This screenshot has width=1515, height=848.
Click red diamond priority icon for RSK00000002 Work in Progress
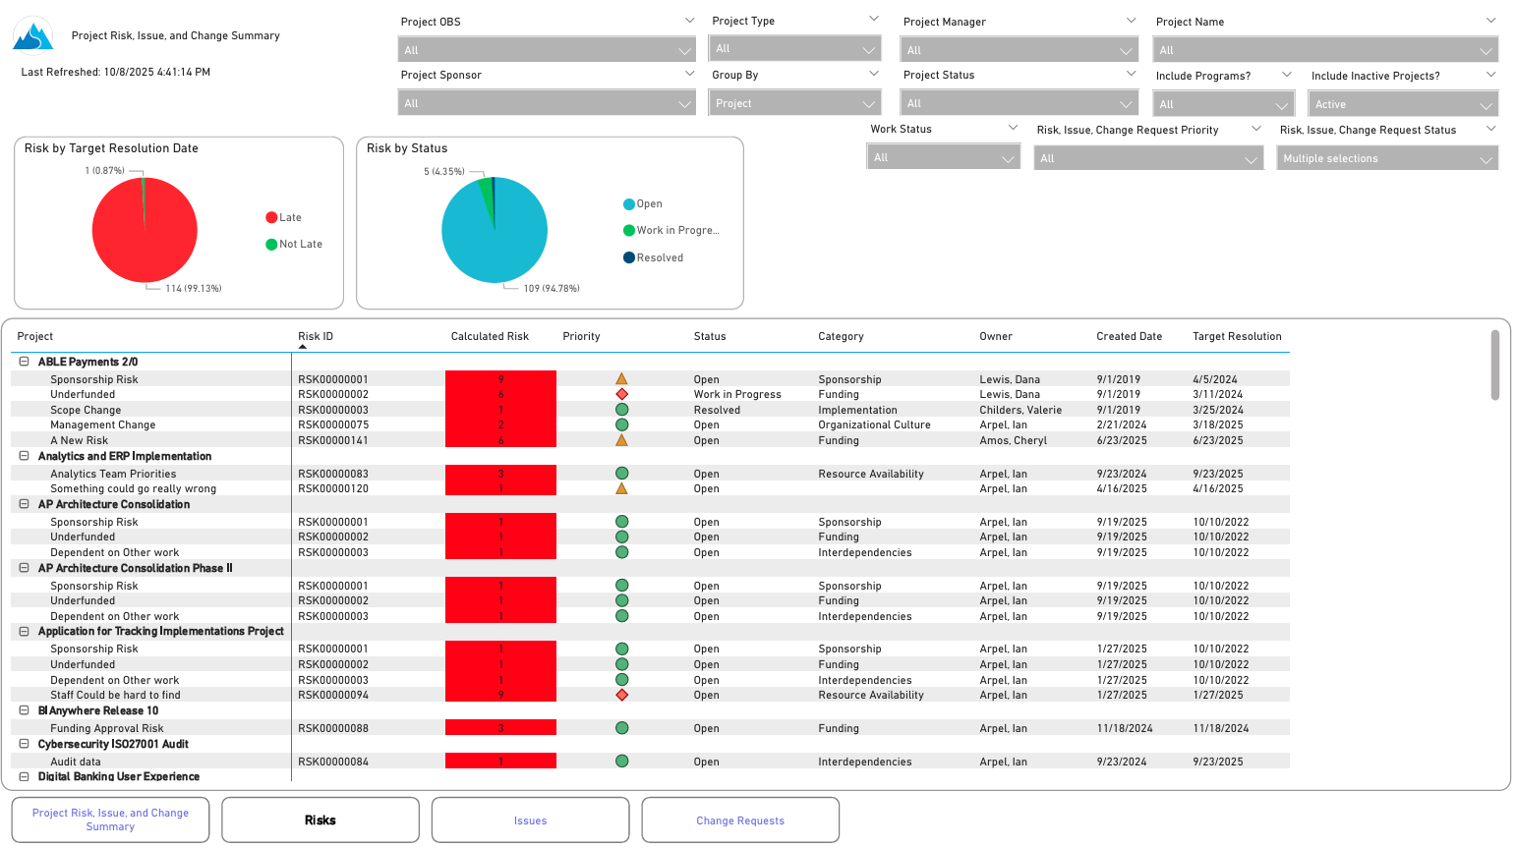[621, 394]
